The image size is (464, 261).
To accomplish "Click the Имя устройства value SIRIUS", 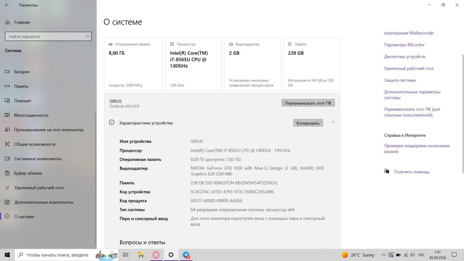I will (x=197, y=141).
